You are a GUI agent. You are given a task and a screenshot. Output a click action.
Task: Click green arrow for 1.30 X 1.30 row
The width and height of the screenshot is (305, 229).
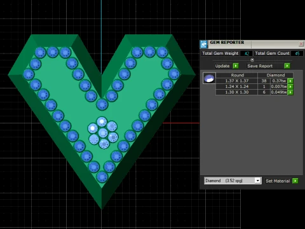(x=290, y=92)
